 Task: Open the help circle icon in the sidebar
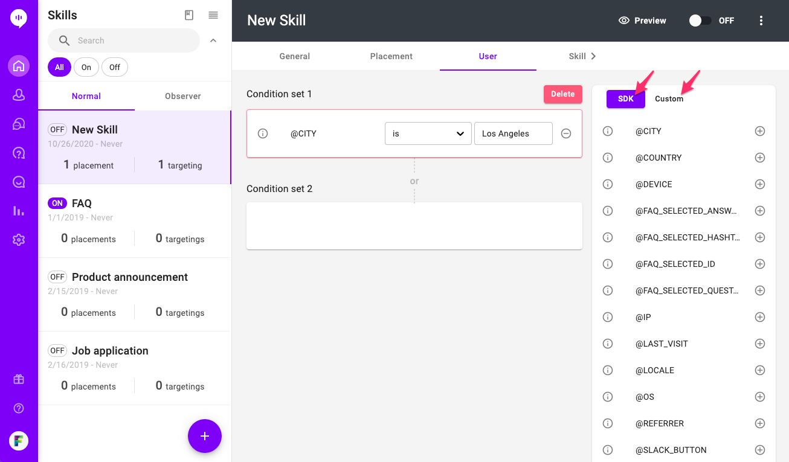pyautogui.click(x=19, y=409)
